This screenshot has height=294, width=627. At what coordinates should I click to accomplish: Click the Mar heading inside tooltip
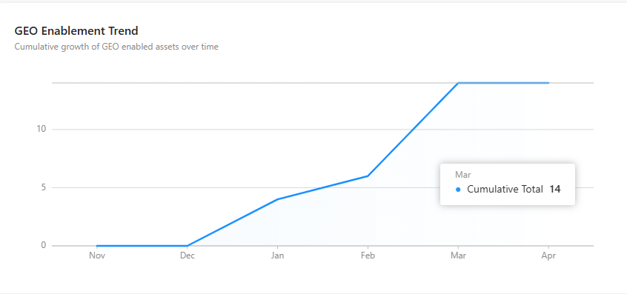tap(463, 175)
